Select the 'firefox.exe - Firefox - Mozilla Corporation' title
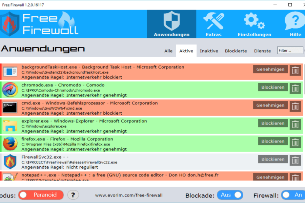This screenshot has width=305, height=203. [67, 139]
